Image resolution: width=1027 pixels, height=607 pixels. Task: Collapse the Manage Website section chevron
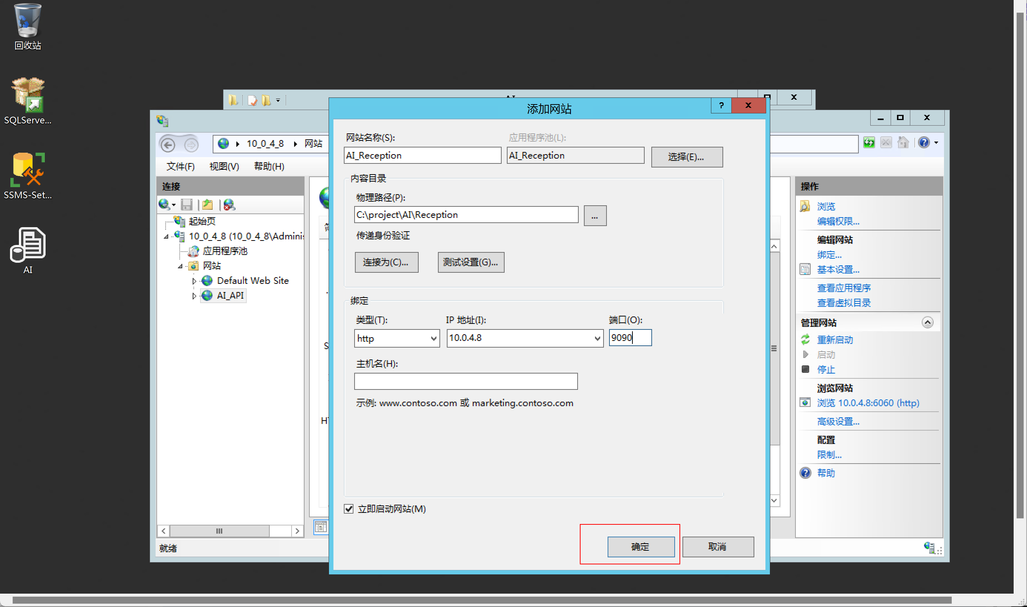(x=927, y=322)
